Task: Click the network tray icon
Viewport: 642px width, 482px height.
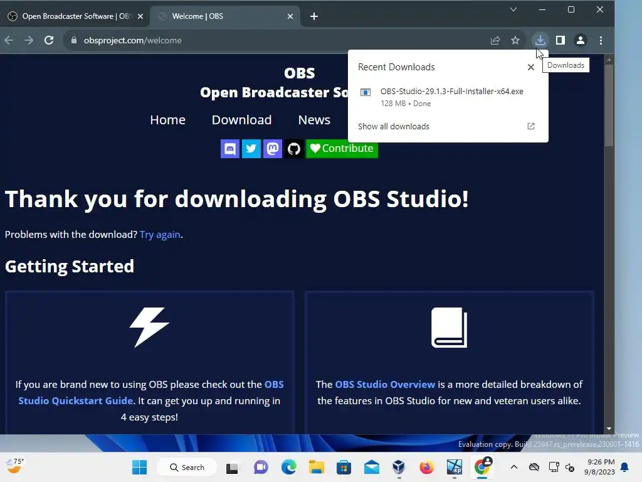Action: pos(554,467)
